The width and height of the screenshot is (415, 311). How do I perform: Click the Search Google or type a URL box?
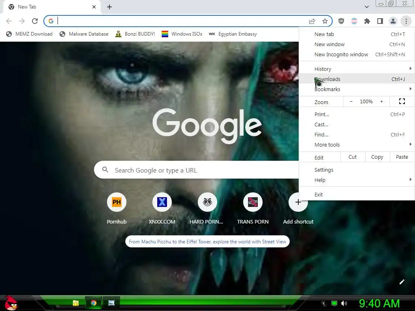click(197, 170)
